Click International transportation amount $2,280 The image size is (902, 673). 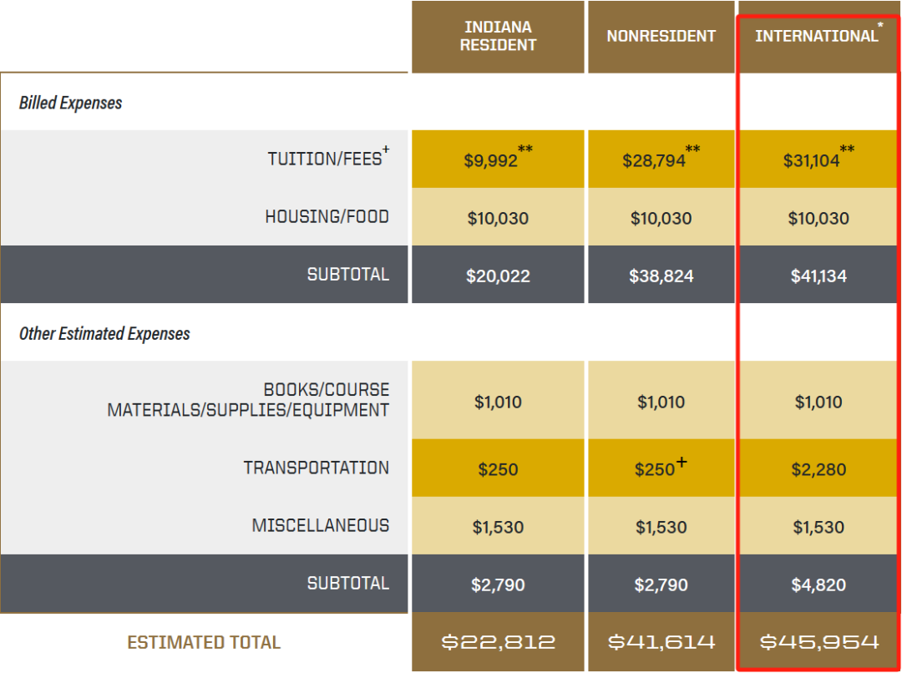[x=818, y=469]
